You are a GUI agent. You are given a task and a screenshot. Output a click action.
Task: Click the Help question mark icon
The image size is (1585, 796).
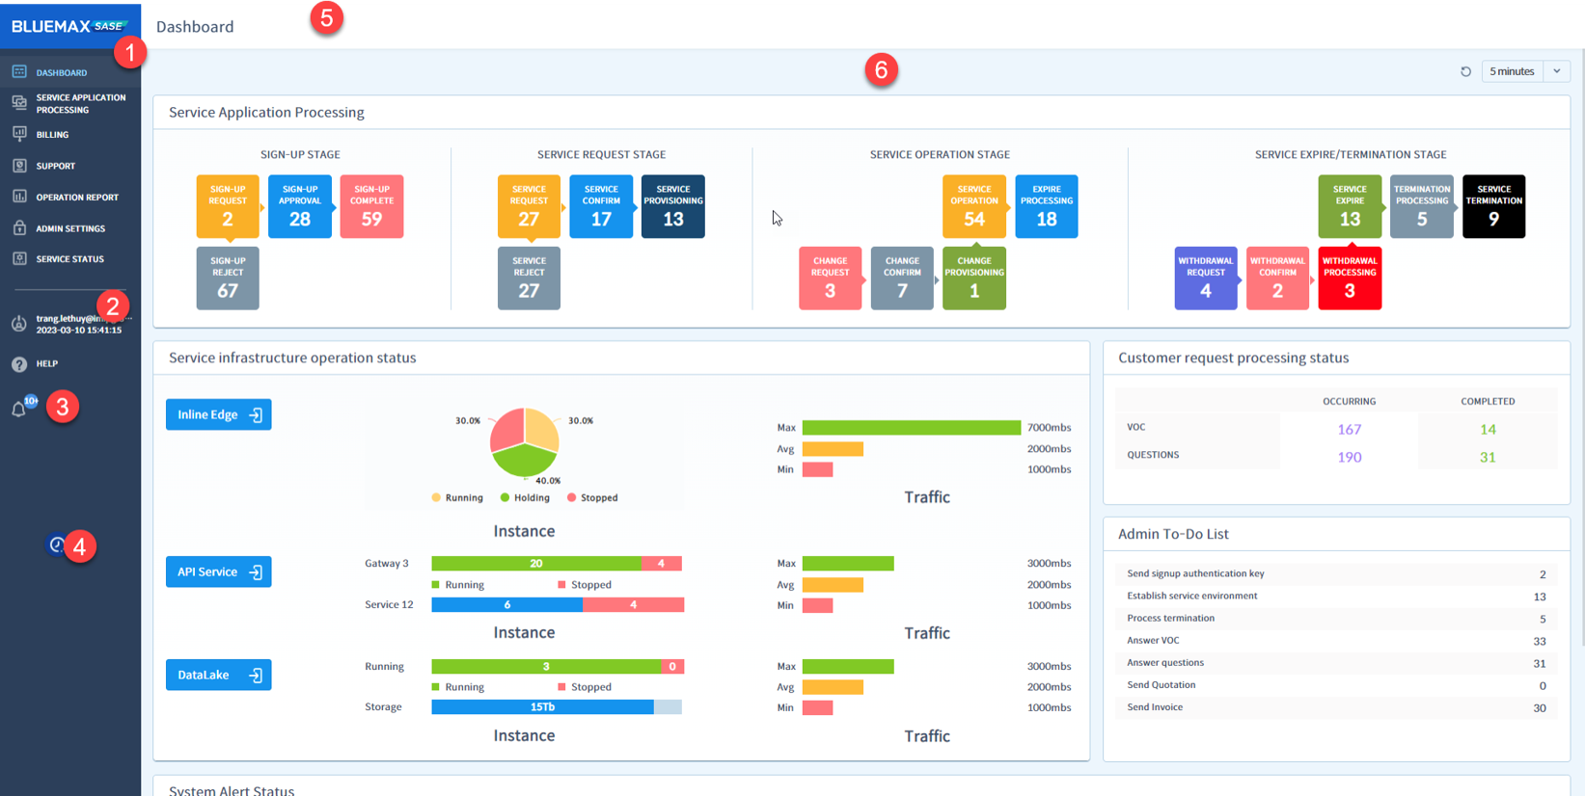pos(19,364)
